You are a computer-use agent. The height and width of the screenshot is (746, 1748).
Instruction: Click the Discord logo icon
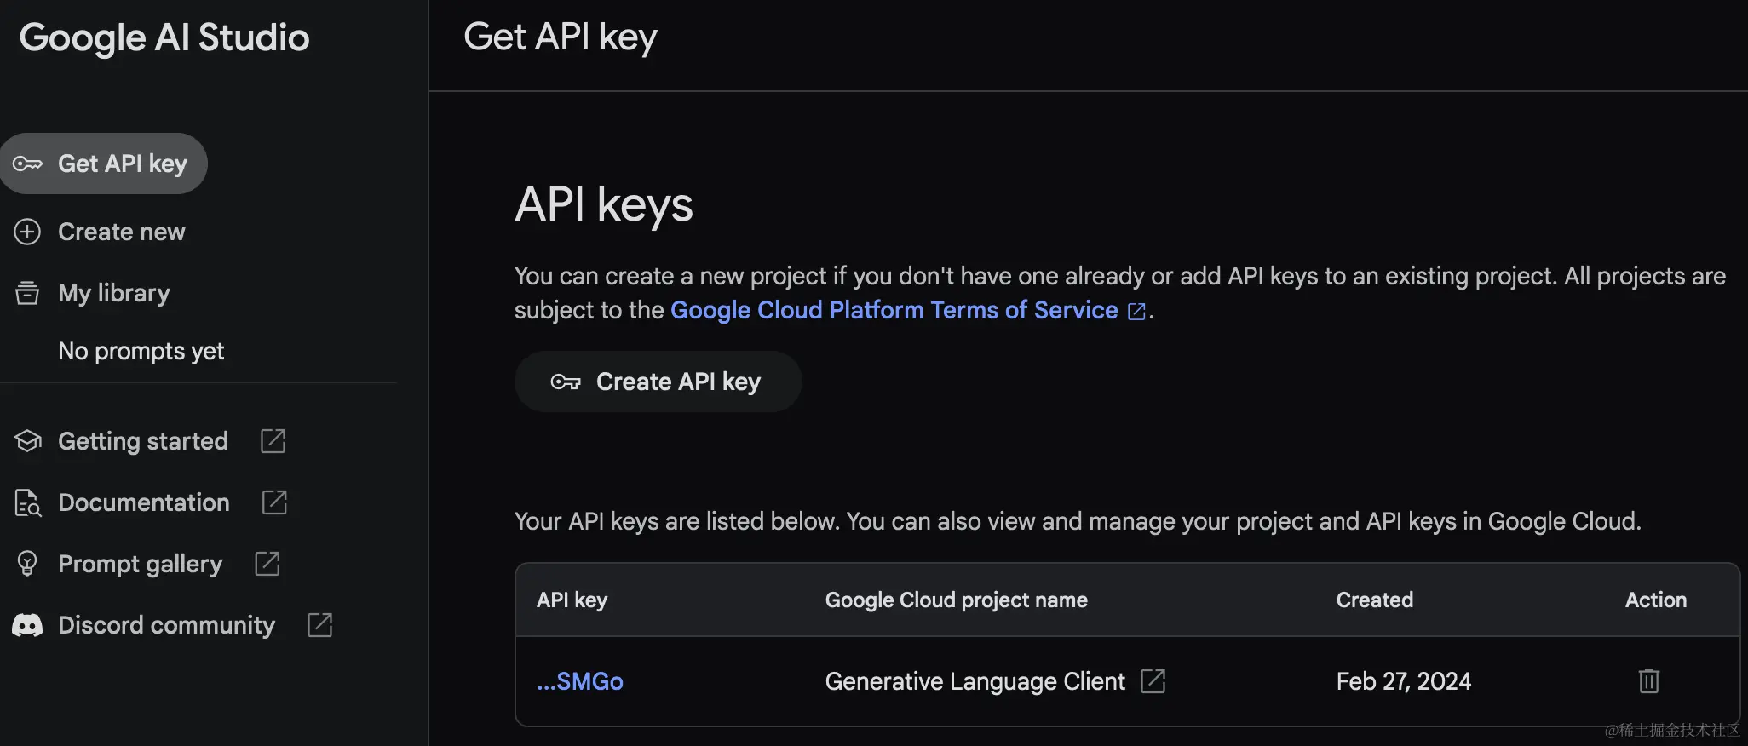[27, 626]
